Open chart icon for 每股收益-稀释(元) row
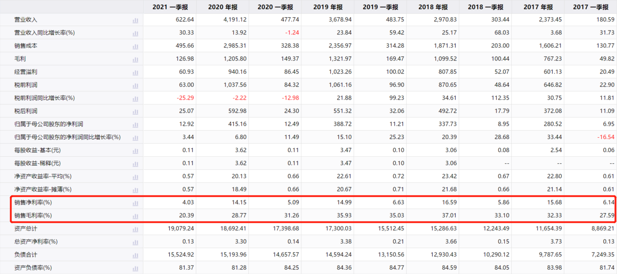The width and height of the screenshot is (617, 274). tap(135, 164)
